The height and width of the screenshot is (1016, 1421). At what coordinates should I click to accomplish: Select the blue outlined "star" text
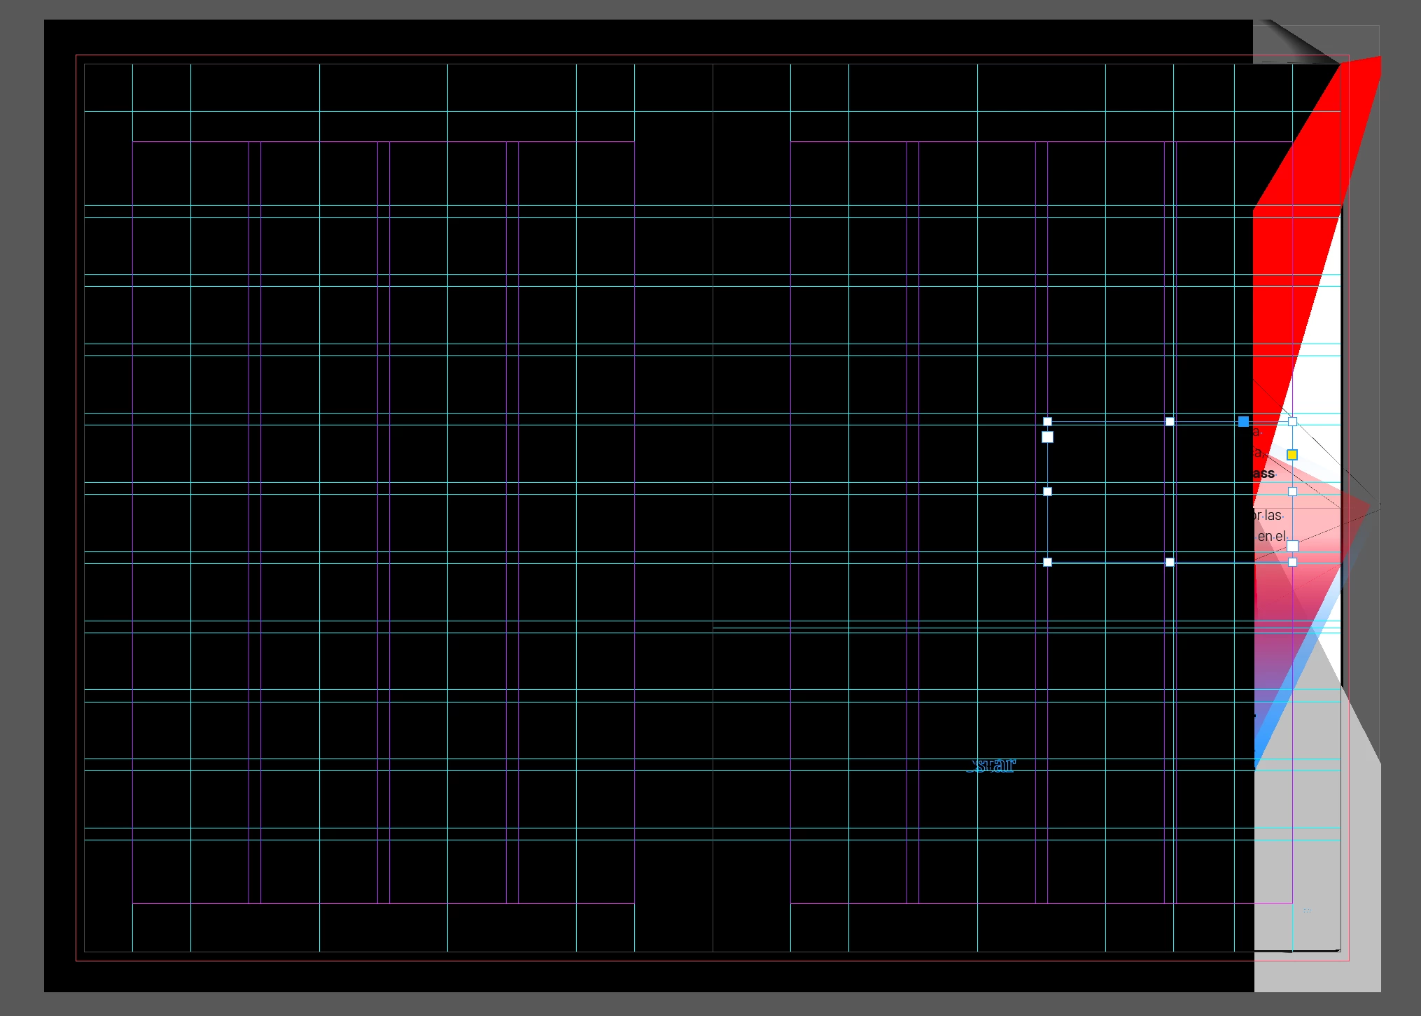point(993,765)
